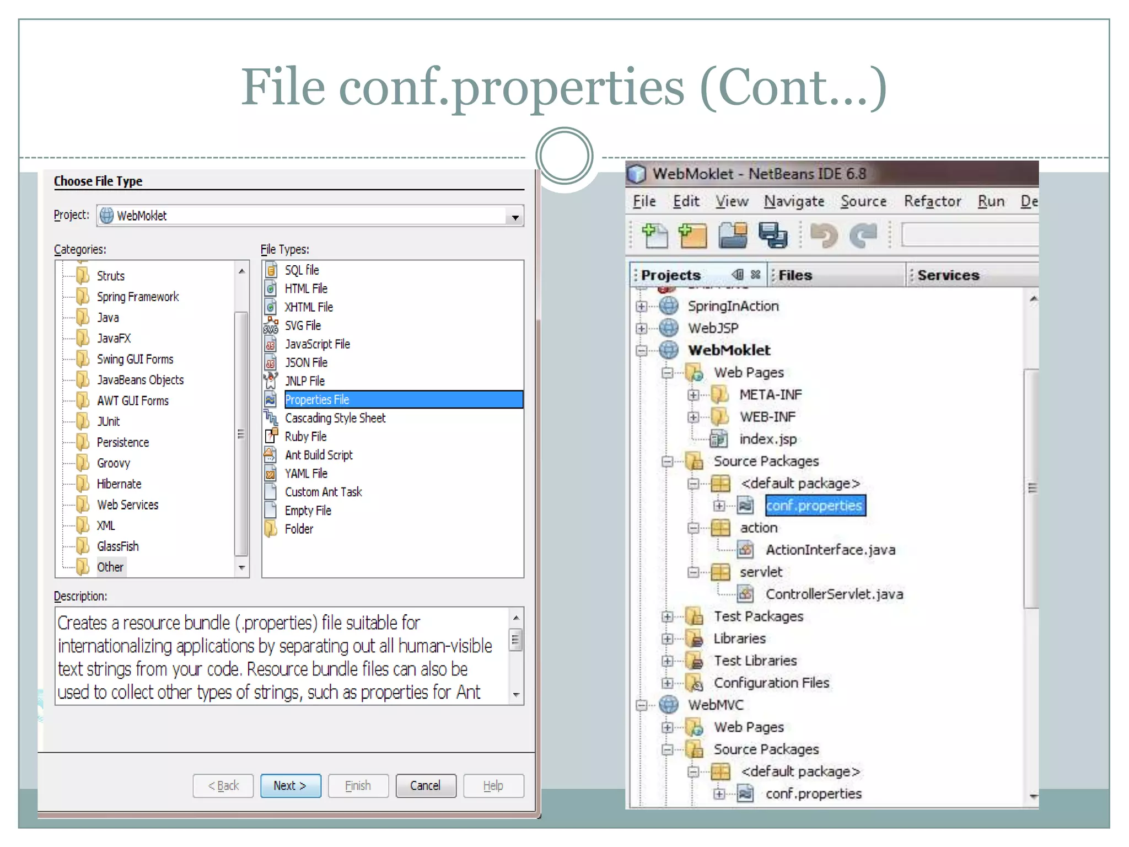Viewport: 1129px width, 847px height.
Task: Click the New Project toolbar icon
Action: click(x=692, y=235)
